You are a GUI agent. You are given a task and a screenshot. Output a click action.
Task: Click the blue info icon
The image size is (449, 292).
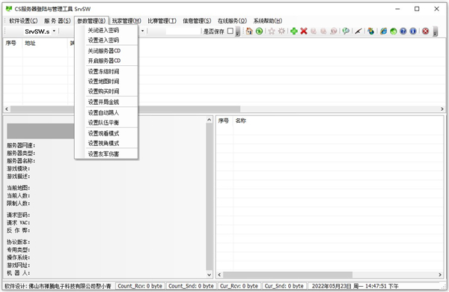click(413, 31)
